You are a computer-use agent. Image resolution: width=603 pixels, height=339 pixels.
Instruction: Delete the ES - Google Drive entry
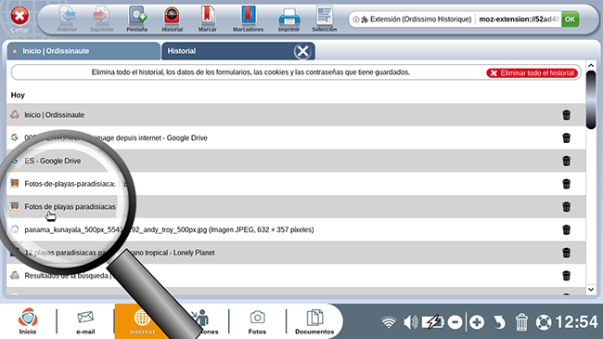[566, 161]
